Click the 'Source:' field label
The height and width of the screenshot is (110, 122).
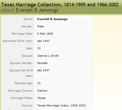click(x=27, y=105)
